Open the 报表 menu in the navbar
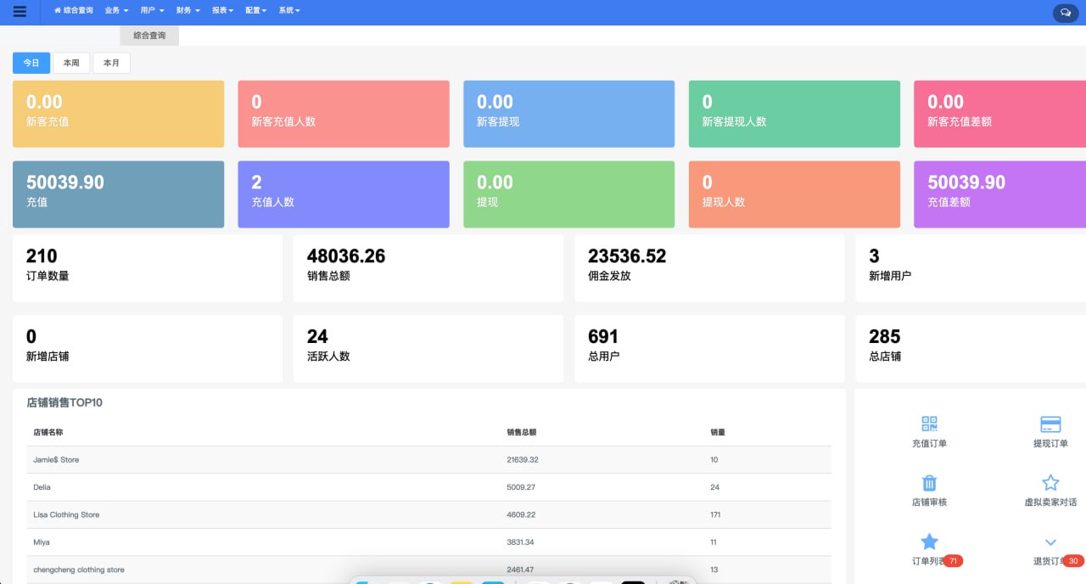Screen dimensions: 1086x584 tap(221, 11)
